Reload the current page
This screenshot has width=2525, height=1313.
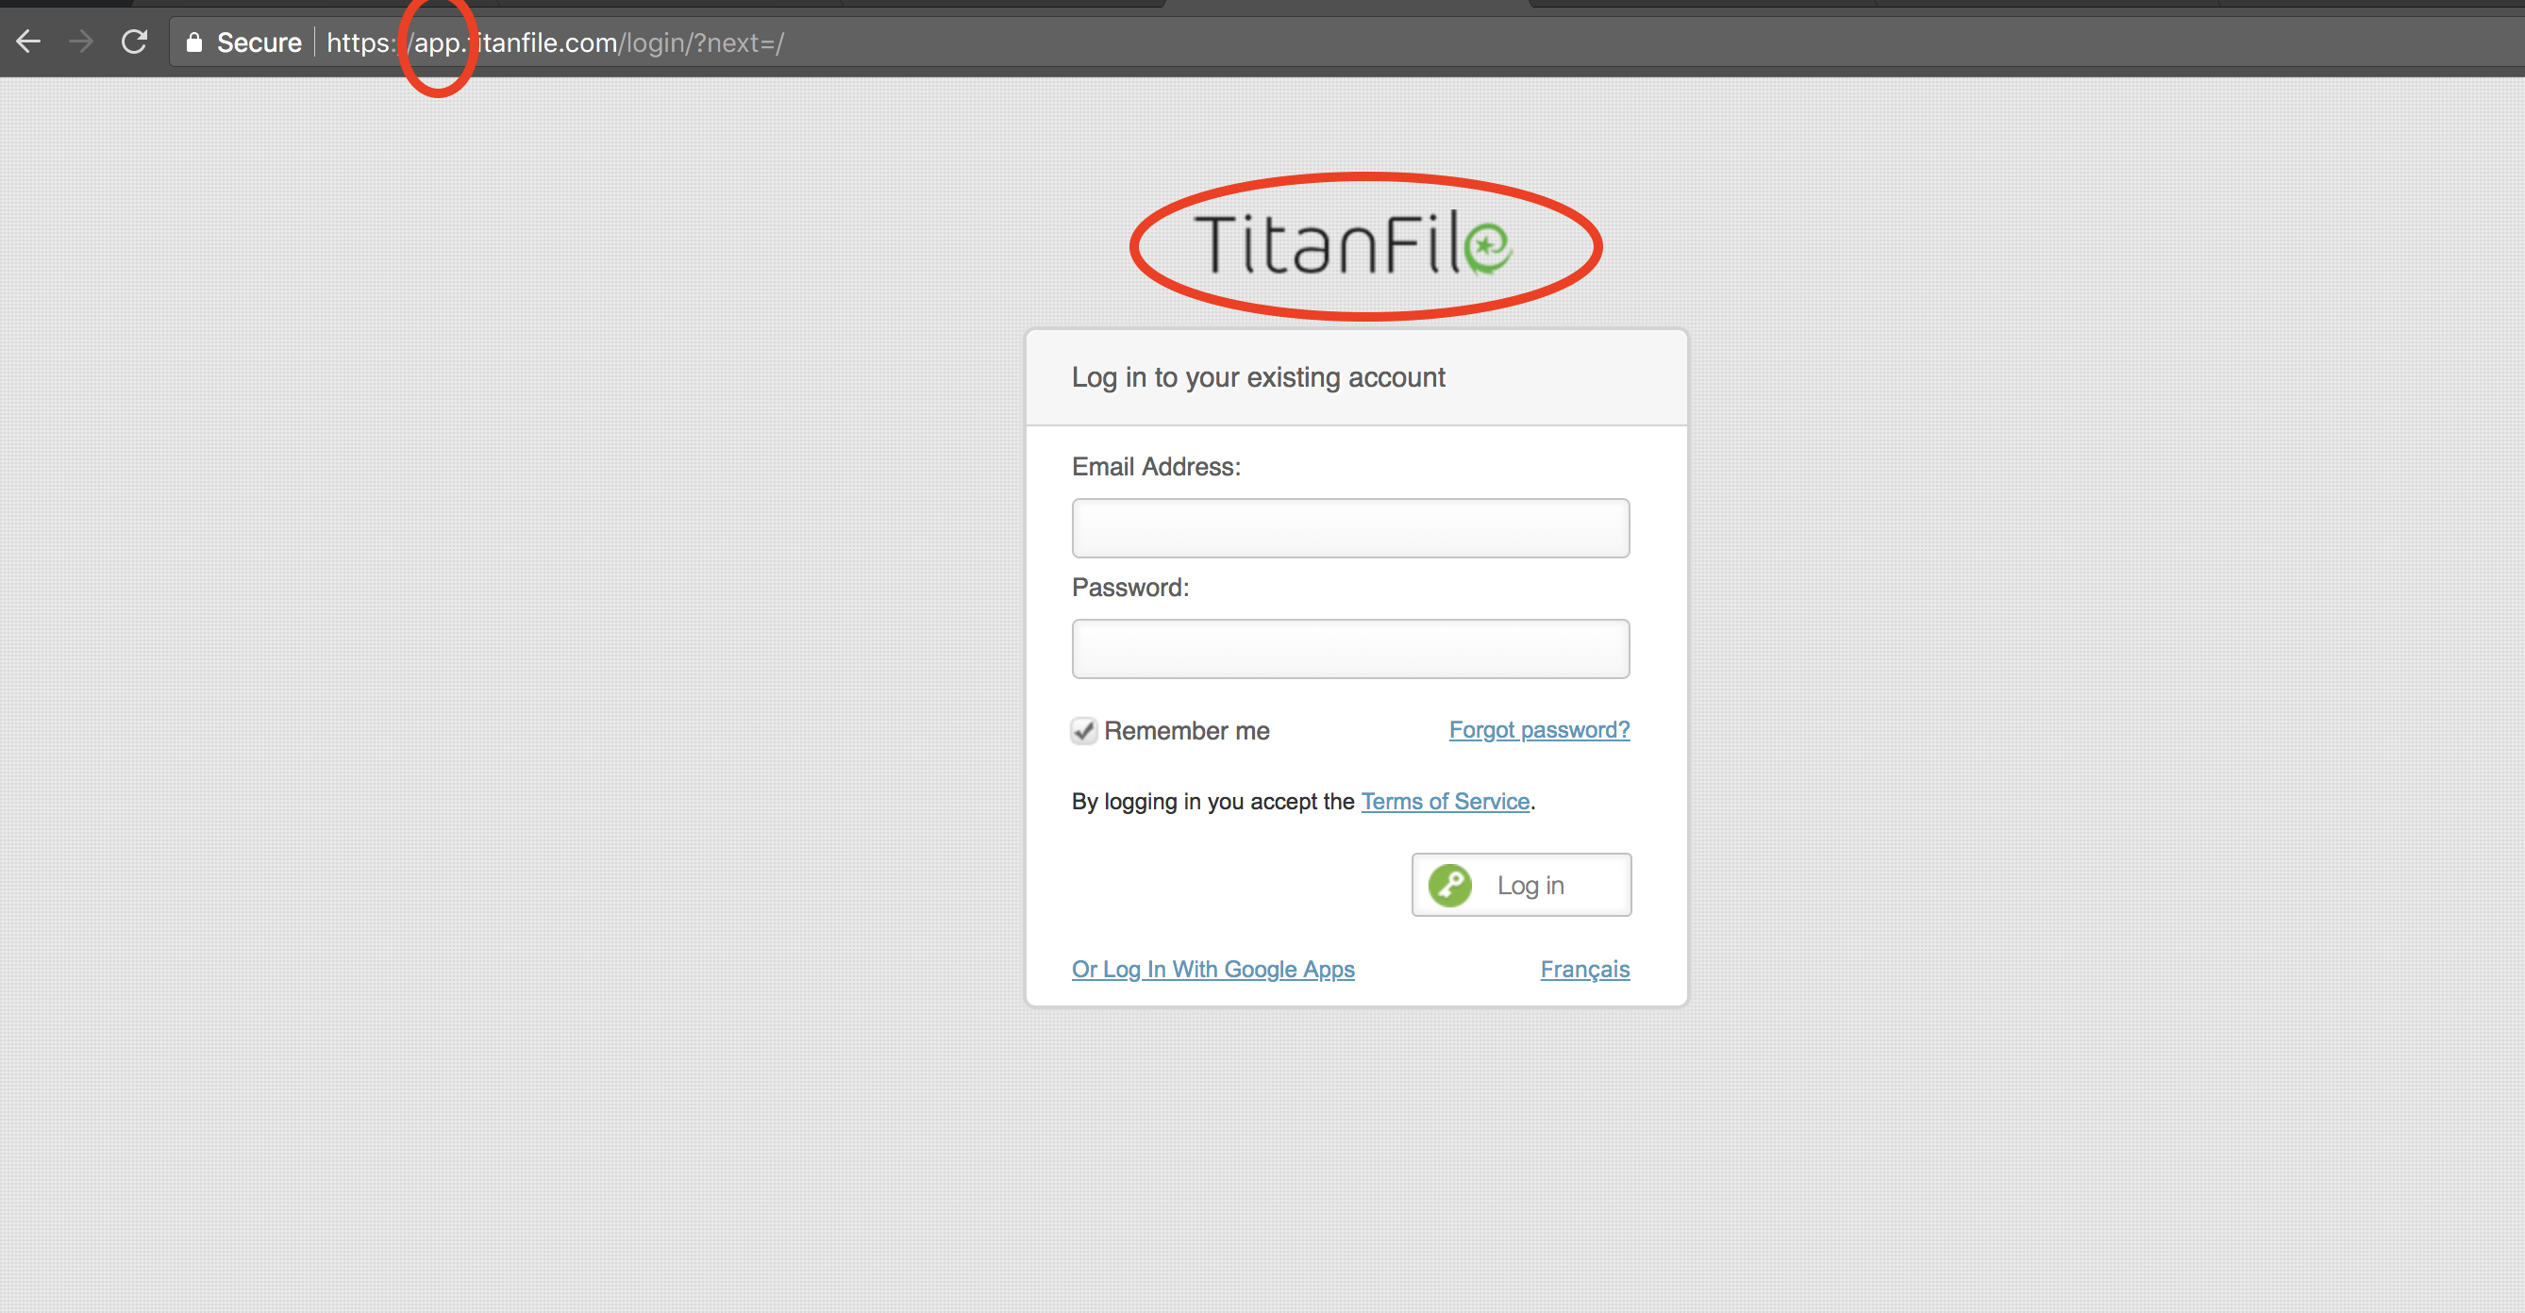click(x=134, y=42)
